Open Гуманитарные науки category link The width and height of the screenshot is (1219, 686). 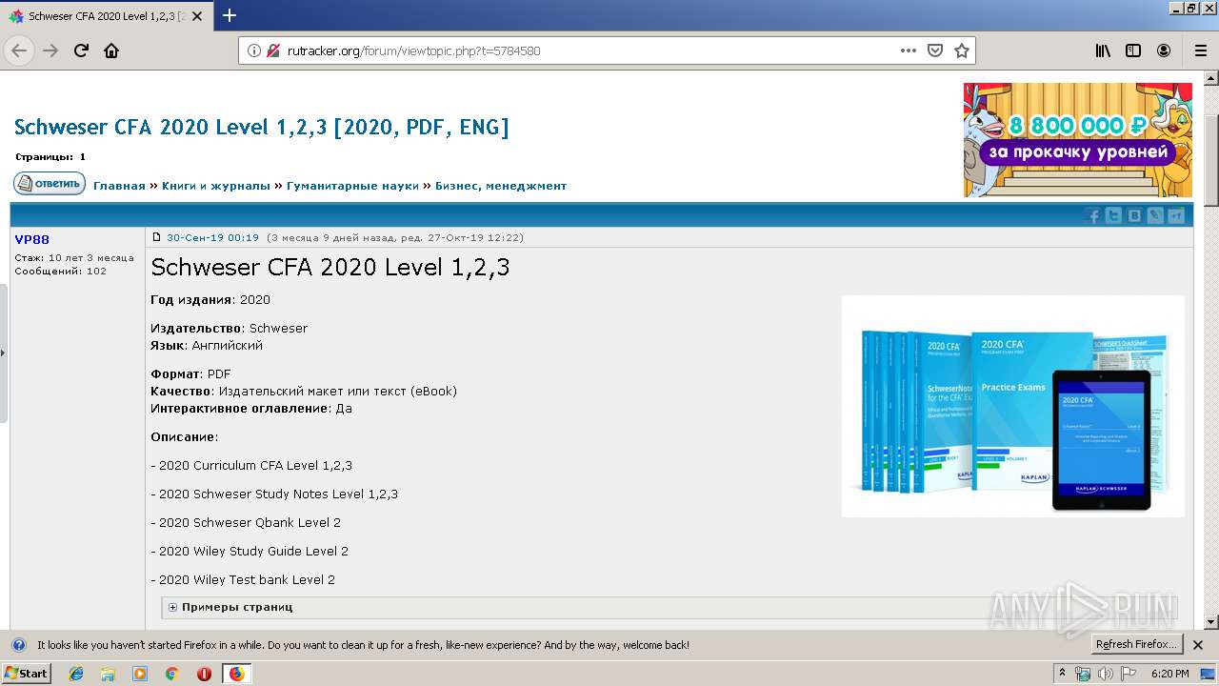(352, 186)
